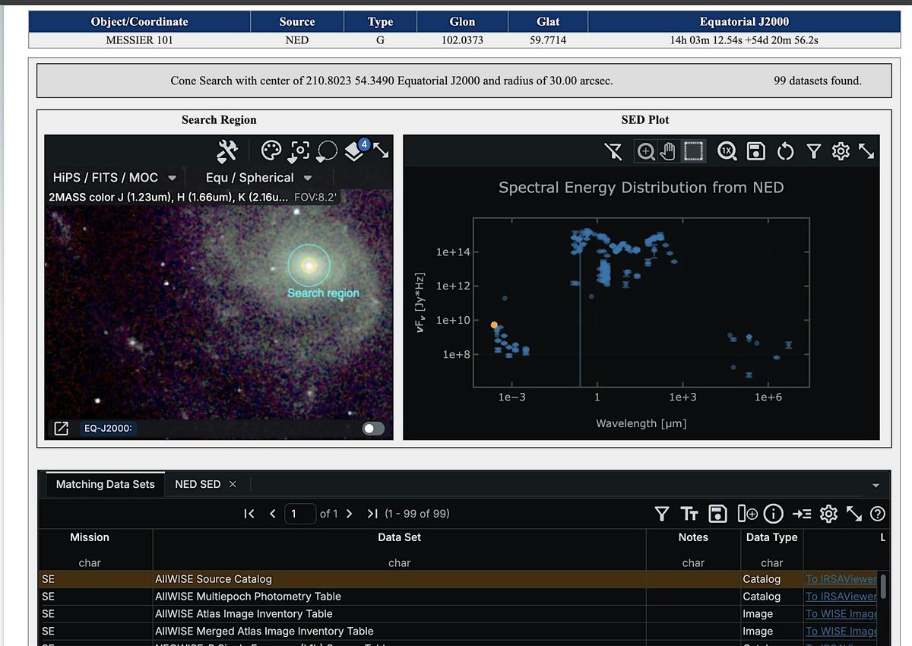Expand the tabs dropdown arrow at right
The image size is (912, 646).
pyautogui.click(x=876, y=486)
